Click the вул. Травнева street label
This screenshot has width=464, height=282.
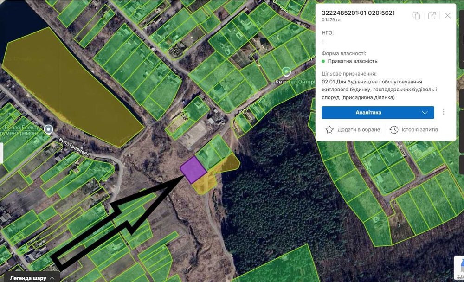[74, 147]
